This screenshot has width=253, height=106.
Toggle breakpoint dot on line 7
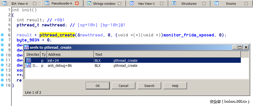coord(2,40)
